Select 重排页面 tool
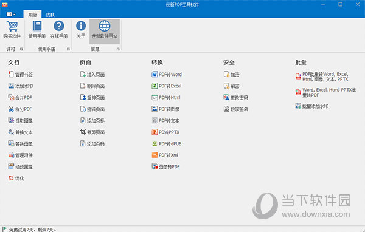Screen dimensions: 365x232 click(92, 97)
